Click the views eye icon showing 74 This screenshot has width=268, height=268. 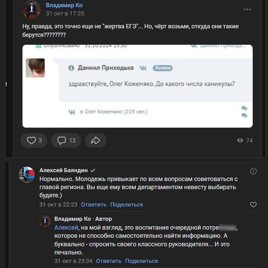240,140
